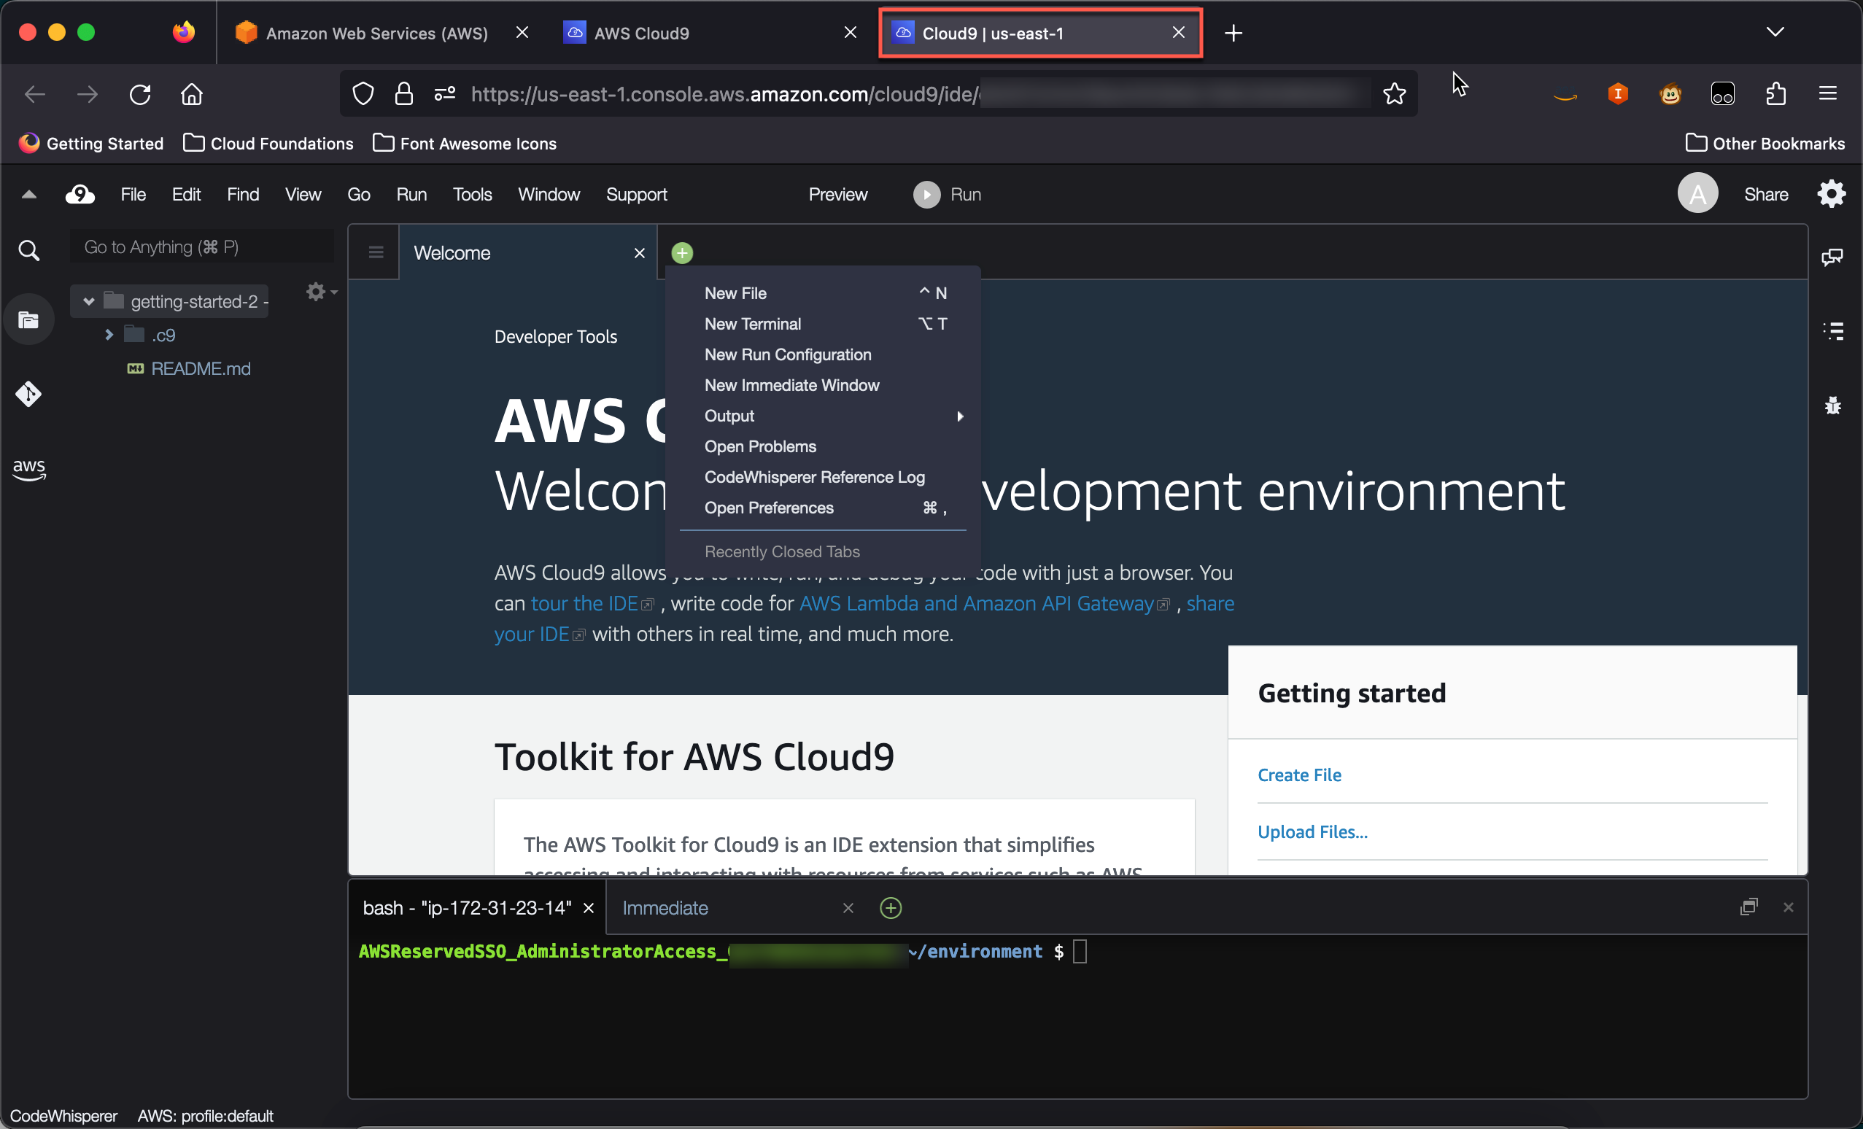Open README.md in file tree
This screenshot has width=1863, height=1129.
tap(201, 368)
